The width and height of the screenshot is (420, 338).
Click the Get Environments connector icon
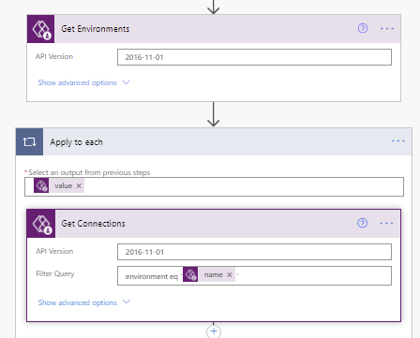40,29
